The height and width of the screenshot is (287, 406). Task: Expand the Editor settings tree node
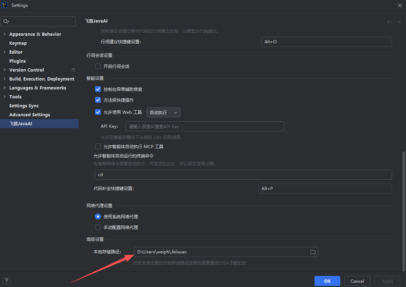click(4, 52)
